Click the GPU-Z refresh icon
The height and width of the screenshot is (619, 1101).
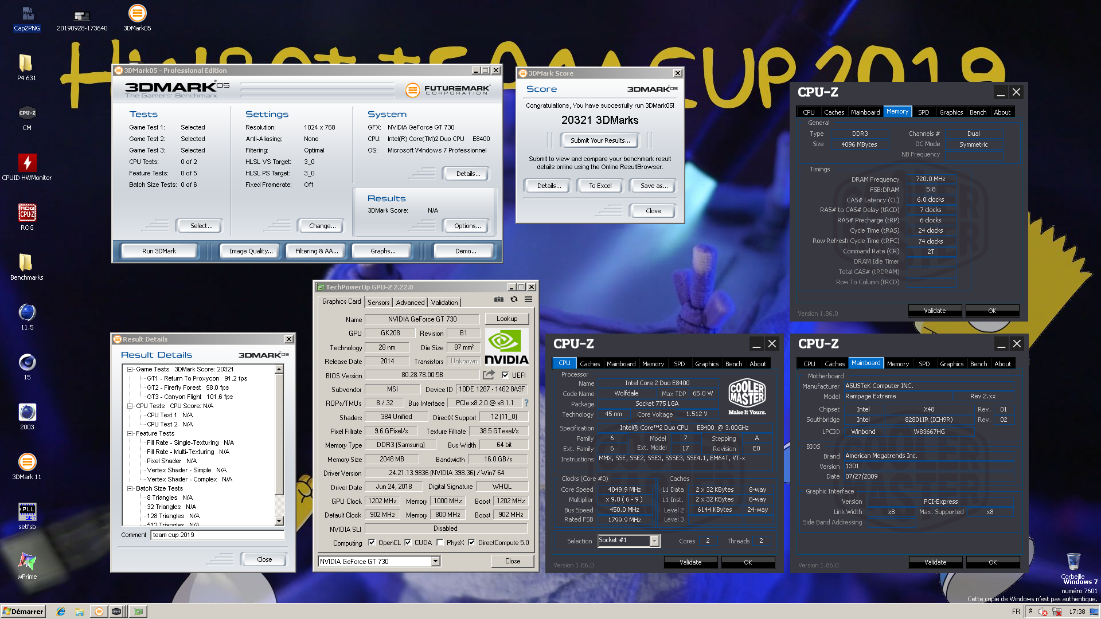point(514,300)
